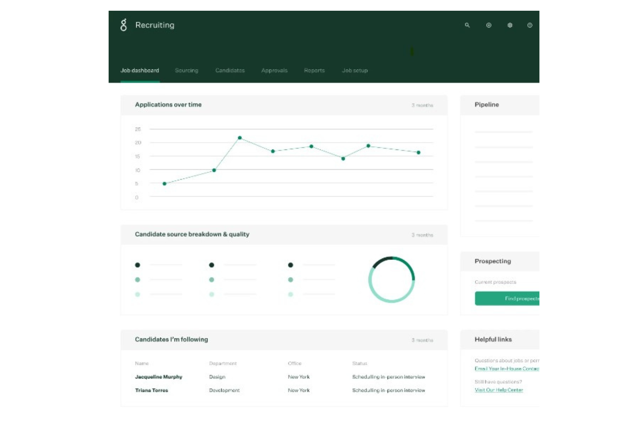Open help via the question-mark icon
Screen dimensions: 636x424
tap(530, 25)
